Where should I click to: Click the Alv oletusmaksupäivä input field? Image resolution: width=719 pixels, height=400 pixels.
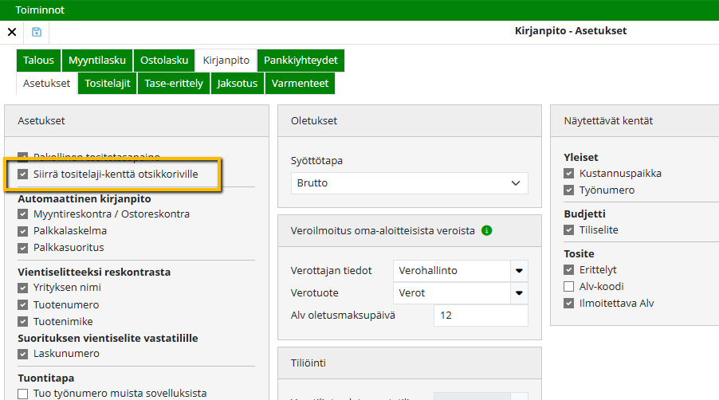point(481,316)
